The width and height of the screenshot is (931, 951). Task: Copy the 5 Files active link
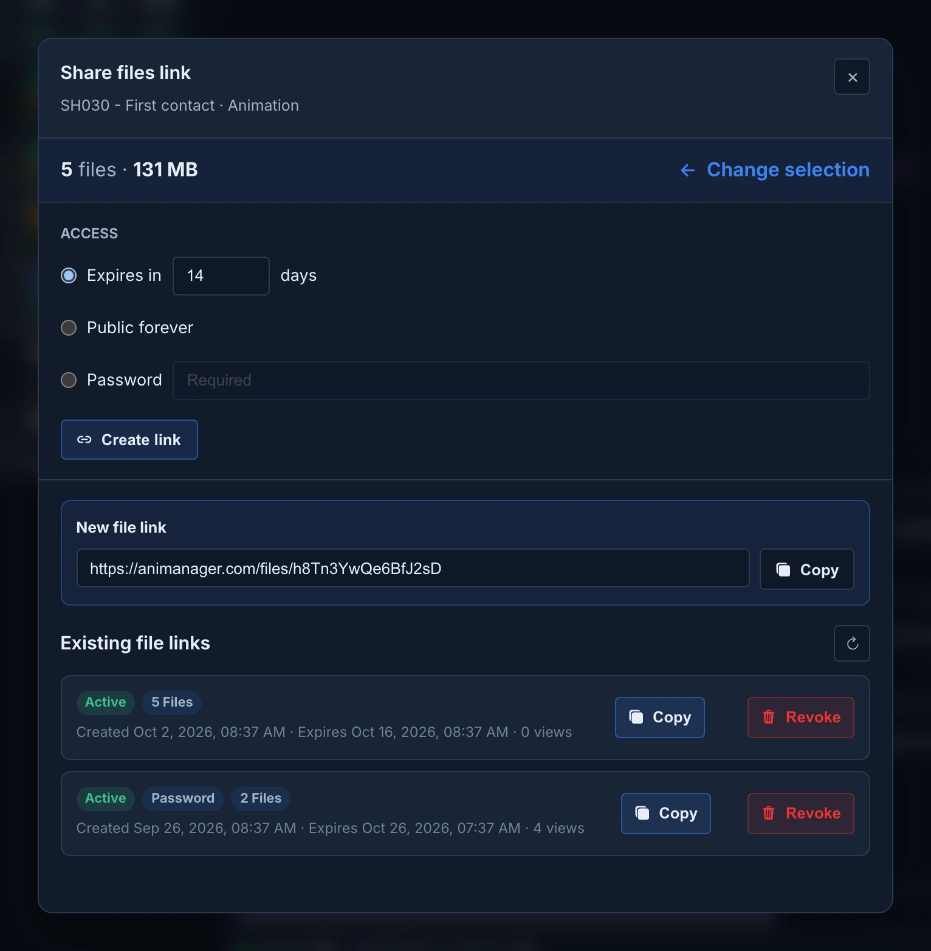coord(659,718)
